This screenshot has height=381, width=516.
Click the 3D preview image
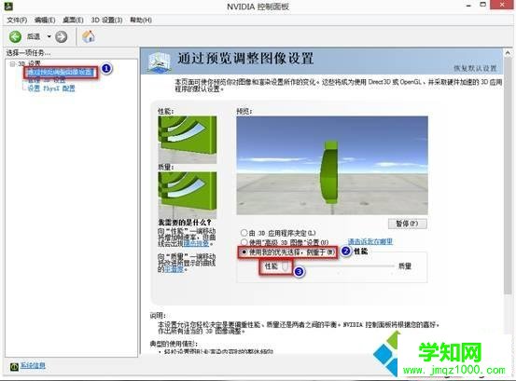(332, 165)
